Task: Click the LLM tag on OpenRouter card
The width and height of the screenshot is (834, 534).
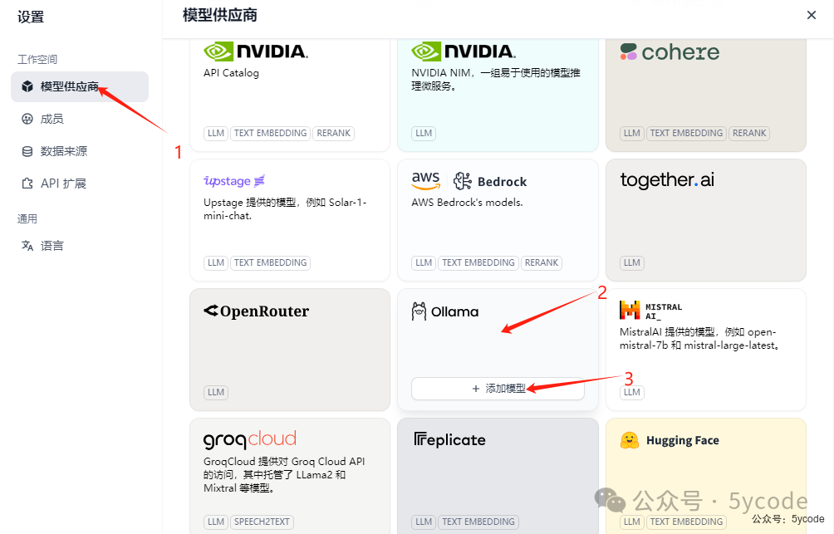Action: click(x=216, y=393)
